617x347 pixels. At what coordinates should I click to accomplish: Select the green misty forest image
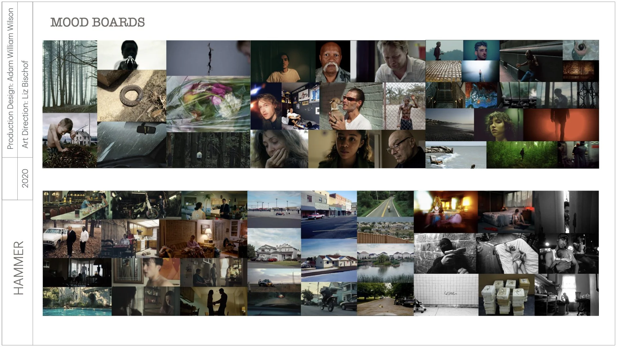click(x=522, y=155)
